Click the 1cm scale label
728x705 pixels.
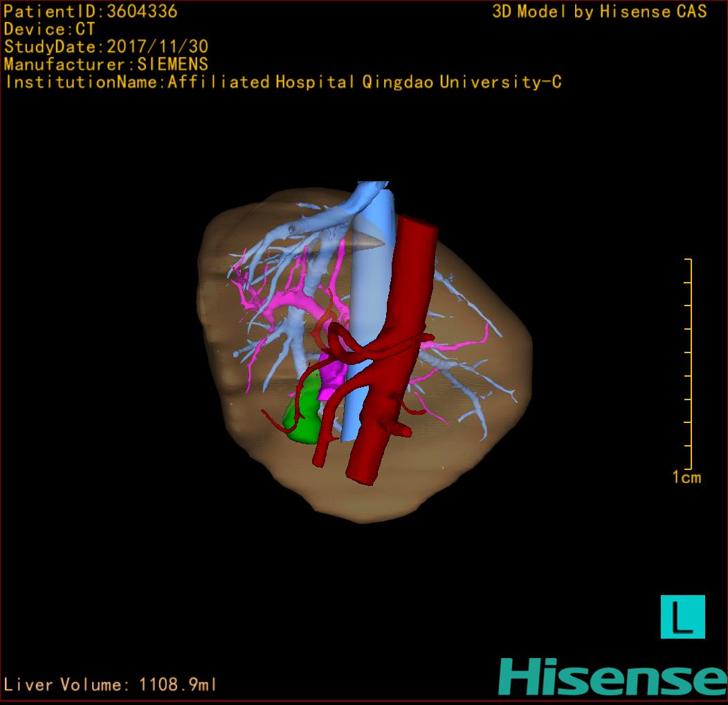click(x=686, y=477)
